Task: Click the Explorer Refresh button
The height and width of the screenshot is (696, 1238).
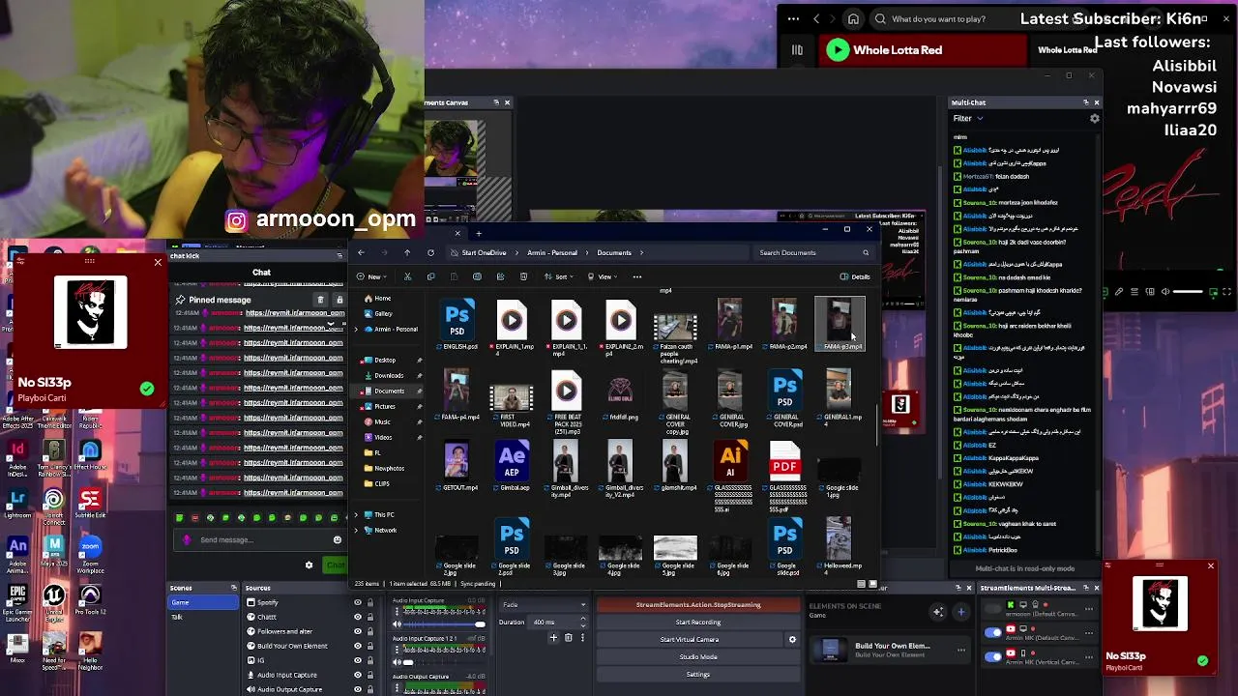Action: (x=430, y=252)
